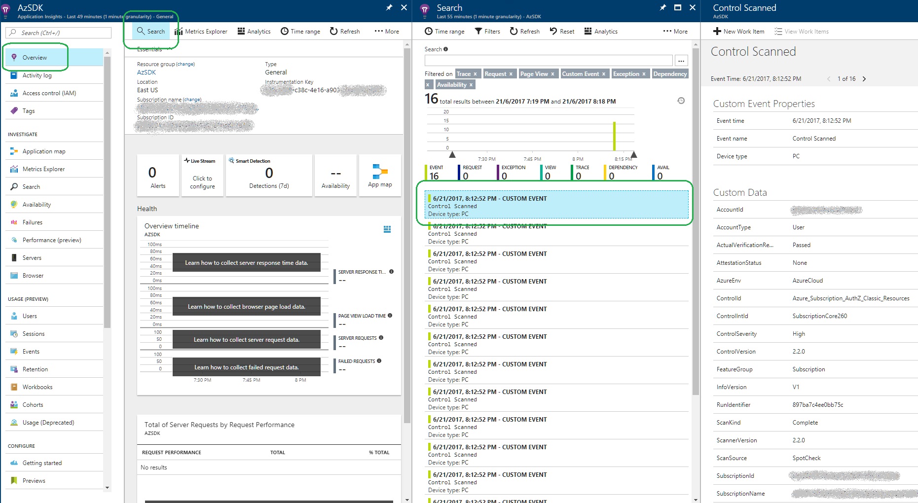The height and width of the screenshot is (503, 918).
Task: Click the App map tile icon
Action: [x=380, y=172]
